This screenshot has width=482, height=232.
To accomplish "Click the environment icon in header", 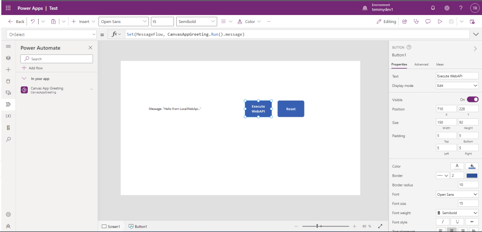I will pyautogui.click(x=365, y=8).
